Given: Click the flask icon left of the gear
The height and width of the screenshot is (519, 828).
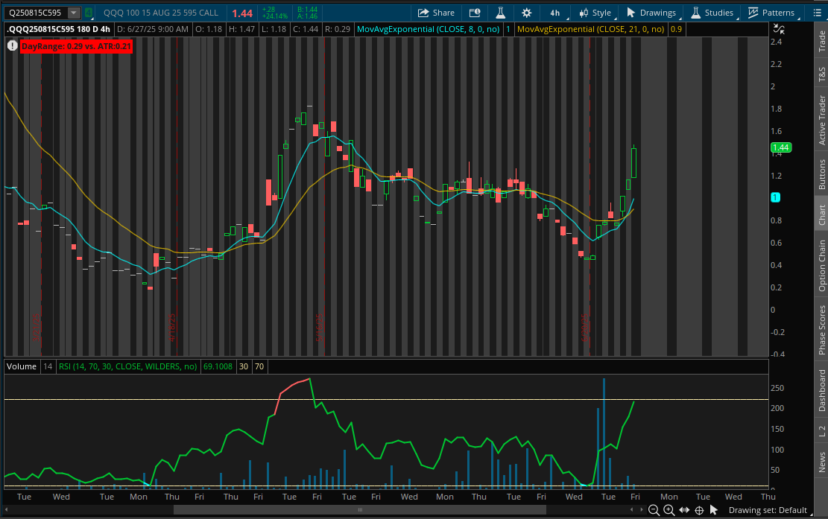Looking at the screenshot, I should click(500, 13).
